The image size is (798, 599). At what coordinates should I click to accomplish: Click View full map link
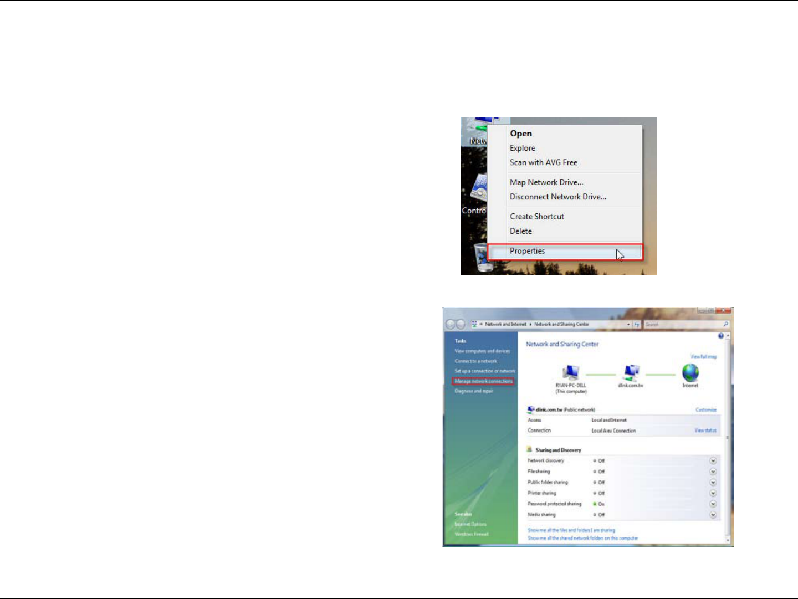click(704, 357)
